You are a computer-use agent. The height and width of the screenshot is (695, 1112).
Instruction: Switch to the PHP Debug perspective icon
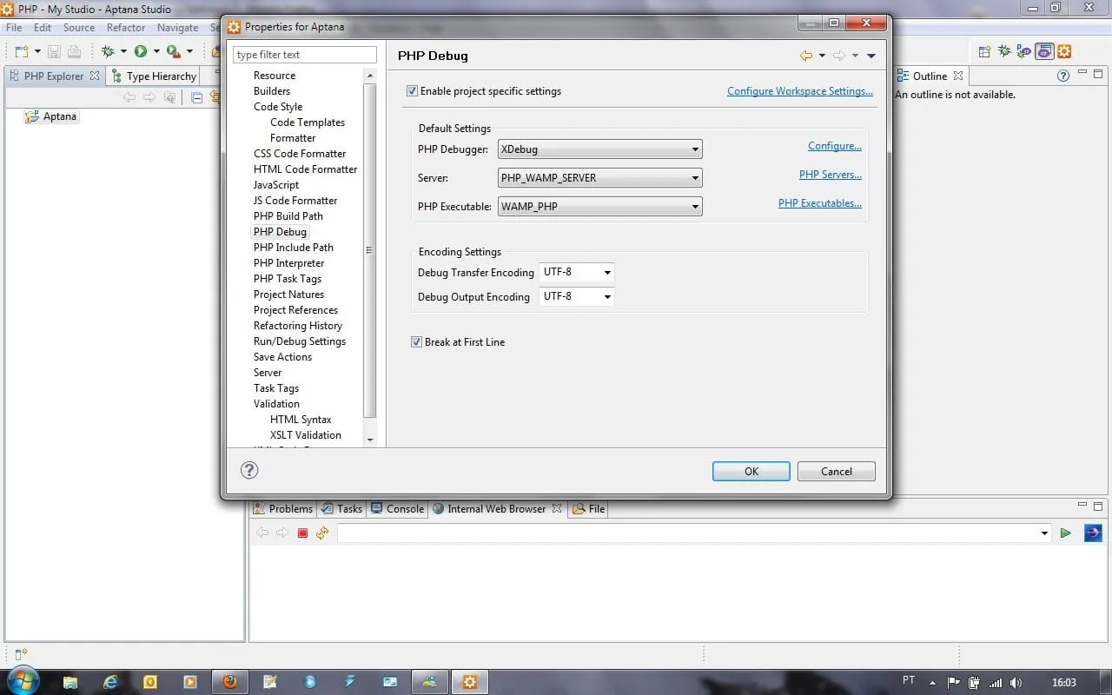pos(1024,52)
